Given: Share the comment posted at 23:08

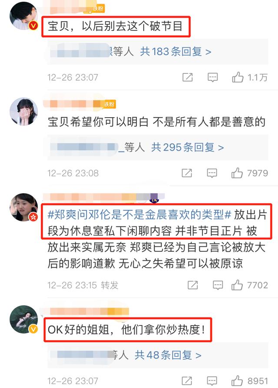Looking at the screenshot, I should click(187, 173).
